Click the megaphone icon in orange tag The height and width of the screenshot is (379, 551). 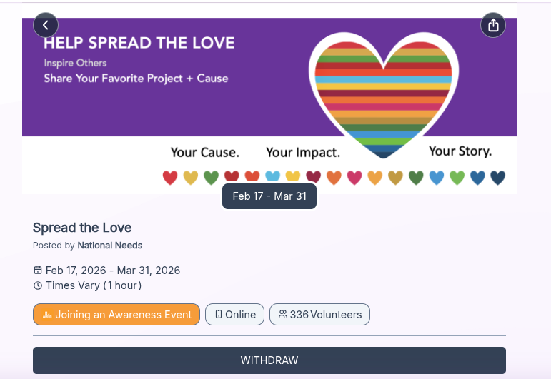[47, 315]
